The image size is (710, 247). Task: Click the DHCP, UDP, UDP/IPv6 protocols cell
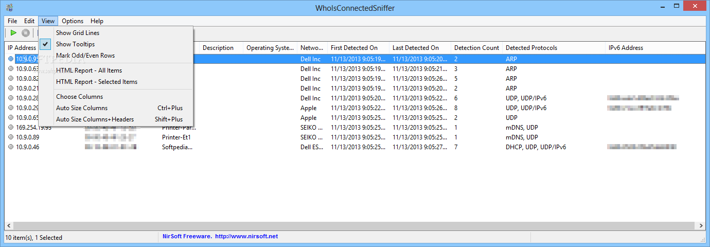(x=536, y=147)
